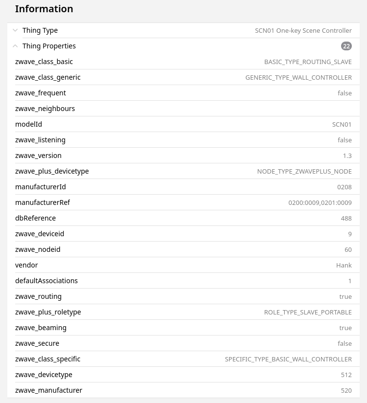Click the 22 properties count badge
Viewport: 367px width, 403px height.
(x=346, y=46)
